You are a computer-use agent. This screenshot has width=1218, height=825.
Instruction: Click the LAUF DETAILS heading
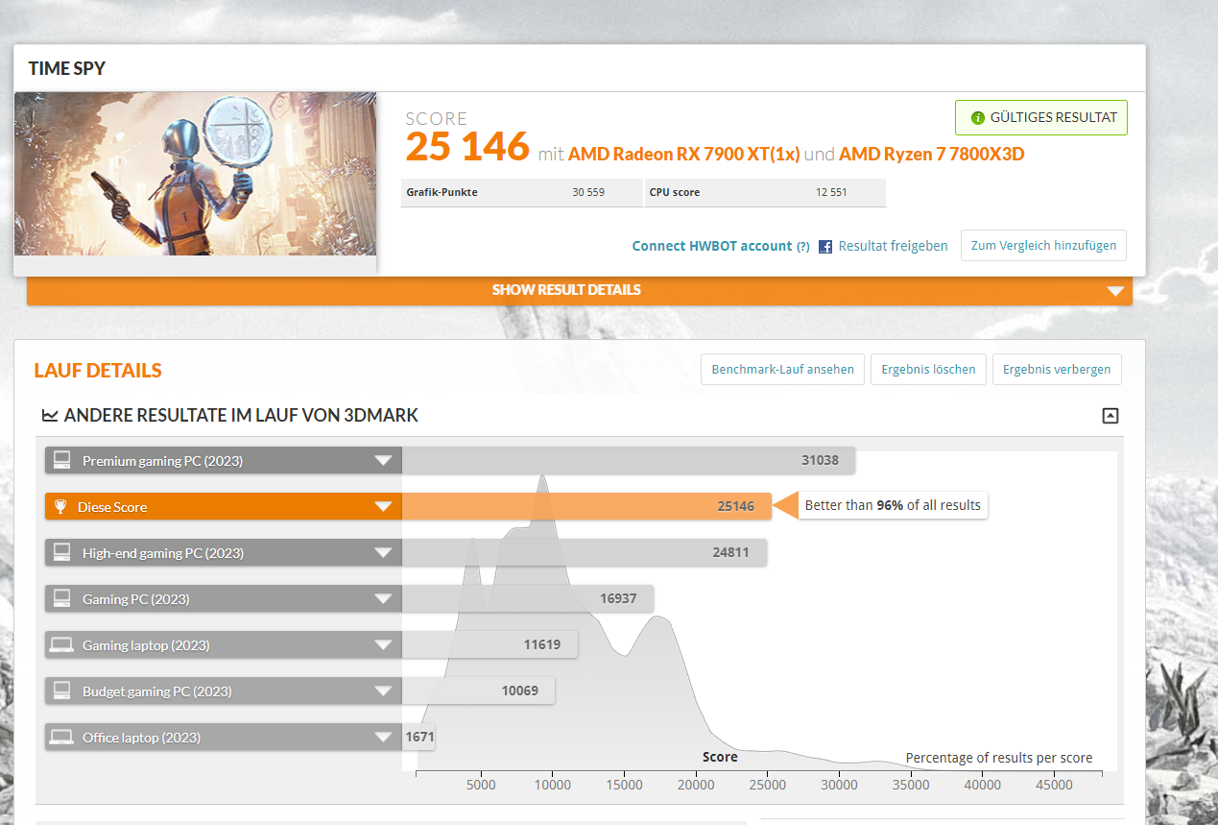click(x=98, y=371)
